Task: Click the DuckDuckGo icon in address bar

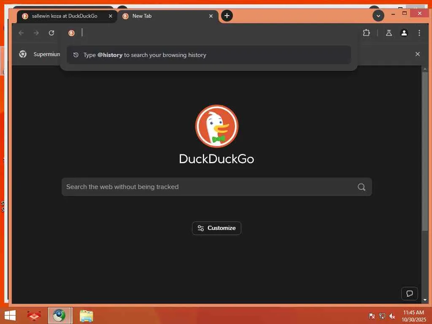Action: (x=71, y=33)
